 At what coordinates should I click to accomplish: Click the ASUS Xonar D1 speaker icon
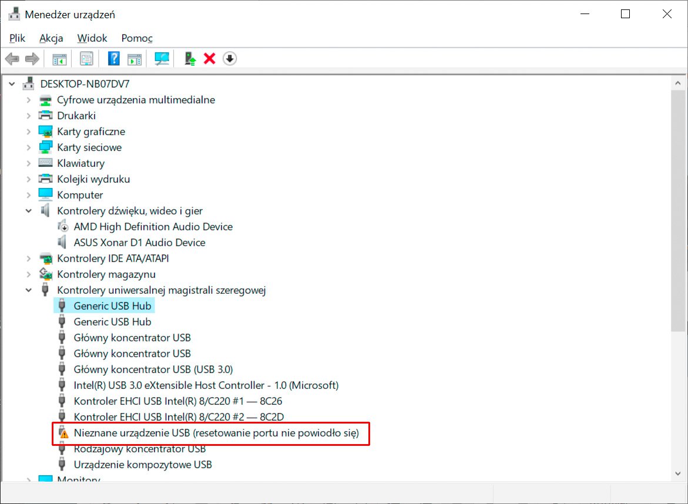click(62, 242)
